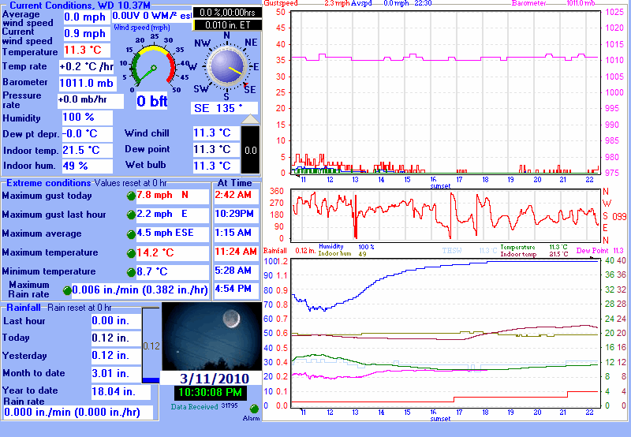Select the SE 135 ° direction field
The height and width of the screenshot is (437, 631).
224,108
